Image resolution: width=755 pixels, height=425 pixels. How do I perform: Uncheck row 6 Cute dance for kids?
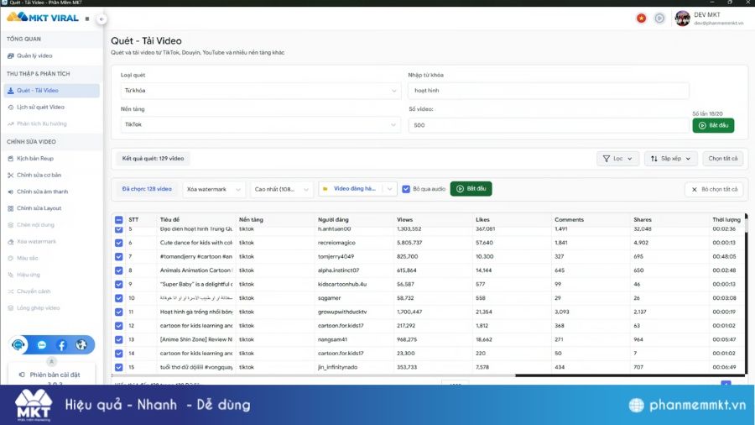point(118,243)
